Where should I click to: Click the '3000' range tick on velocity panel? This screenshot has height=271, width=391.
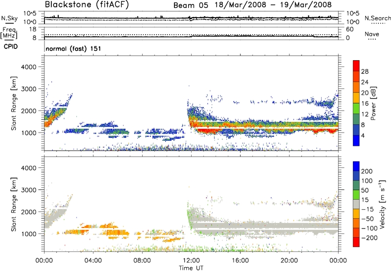click(28, 190)
